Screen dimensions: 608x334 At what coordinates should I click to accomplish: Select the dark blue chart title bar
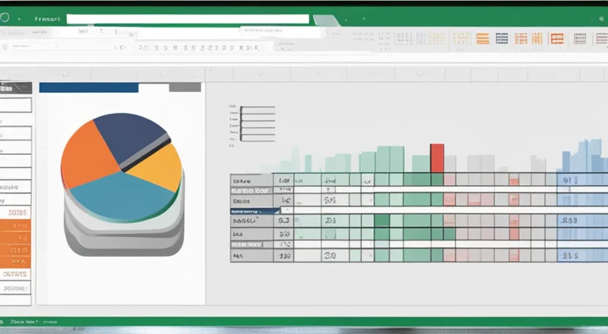pos(88,87)
